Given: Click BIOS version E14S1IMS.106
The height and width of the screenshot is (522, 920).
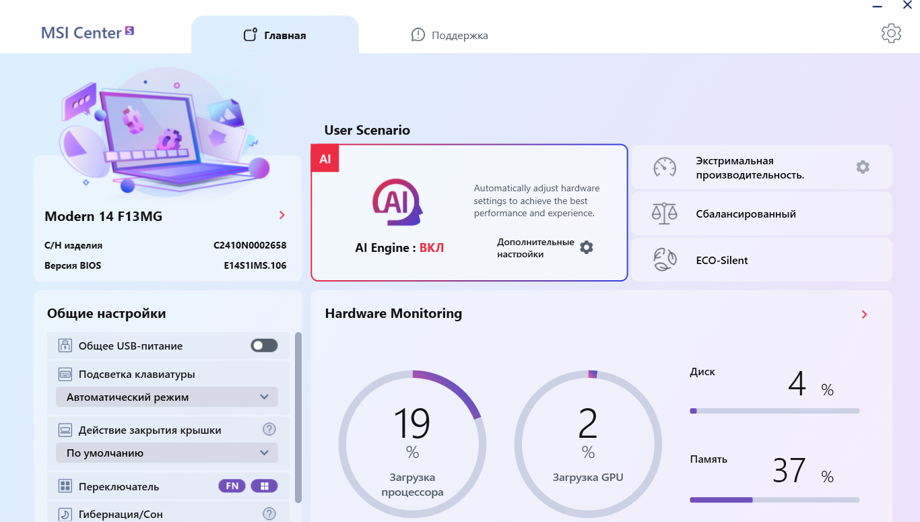Looking at the screenshot, I should point(255,265).
